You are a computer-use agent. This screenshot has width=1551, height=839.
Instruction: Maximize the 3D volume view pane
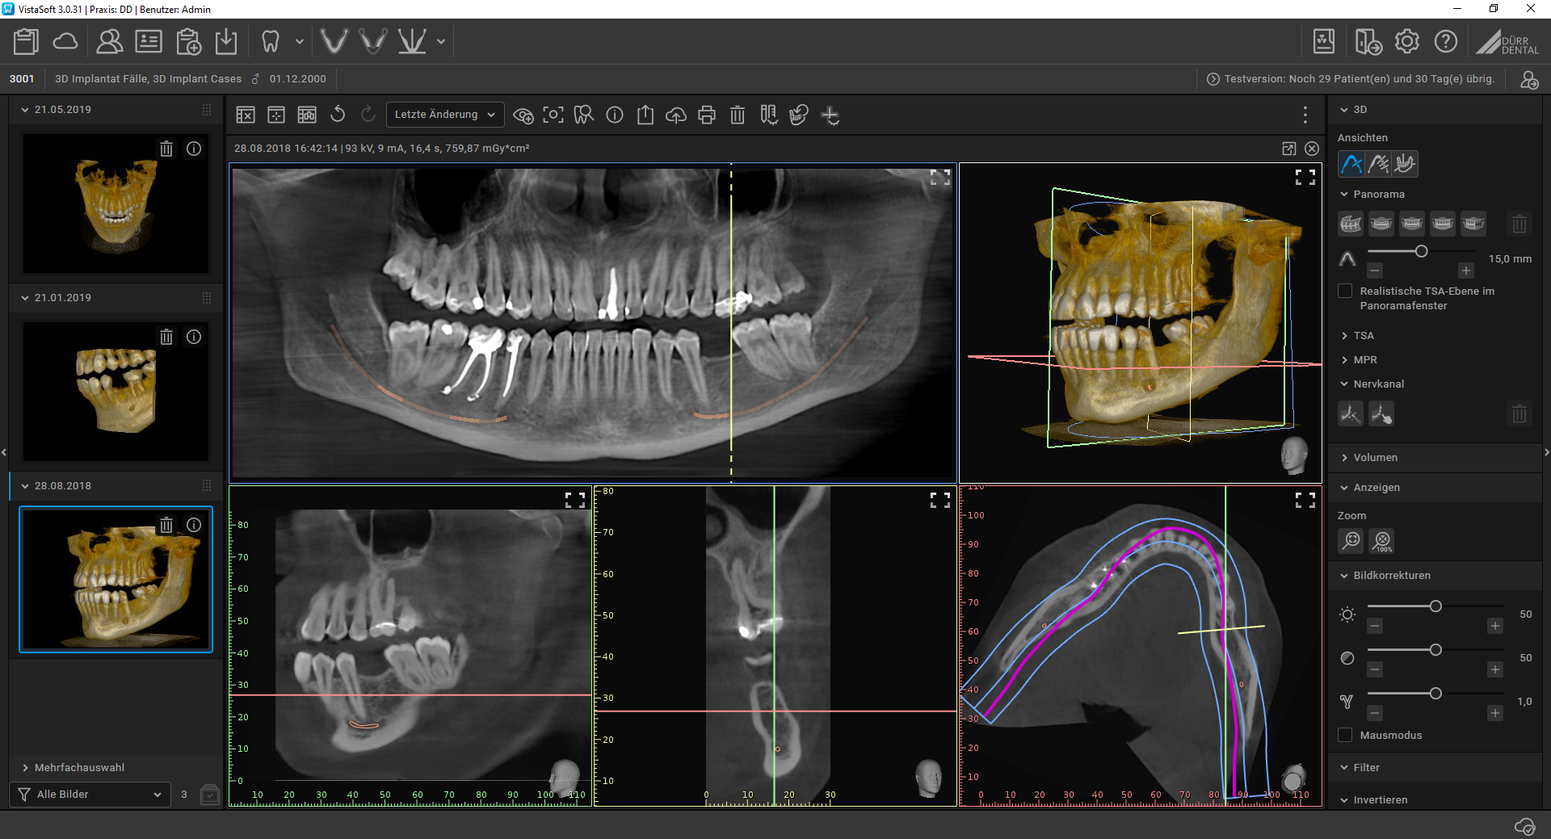tap(1305, 177)
